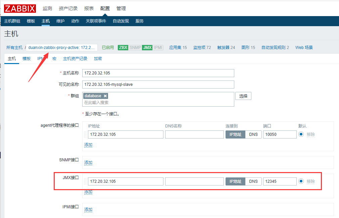The image size is (339, 218).
Task: Go to 主机群组 submenu
Action: coord(12,21)
